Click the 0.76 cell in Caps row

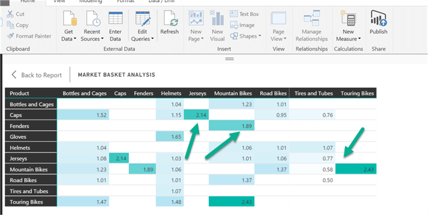click(312, 115)
